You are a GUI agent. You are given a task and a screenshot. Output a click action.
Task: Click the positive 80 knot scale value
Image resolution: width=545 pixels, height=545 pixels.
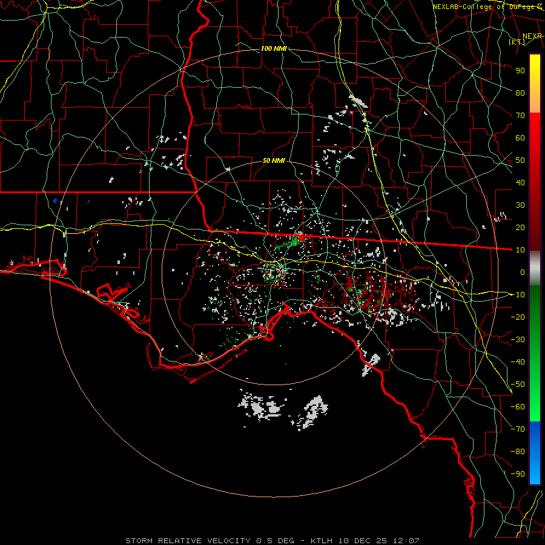(520, 93)
